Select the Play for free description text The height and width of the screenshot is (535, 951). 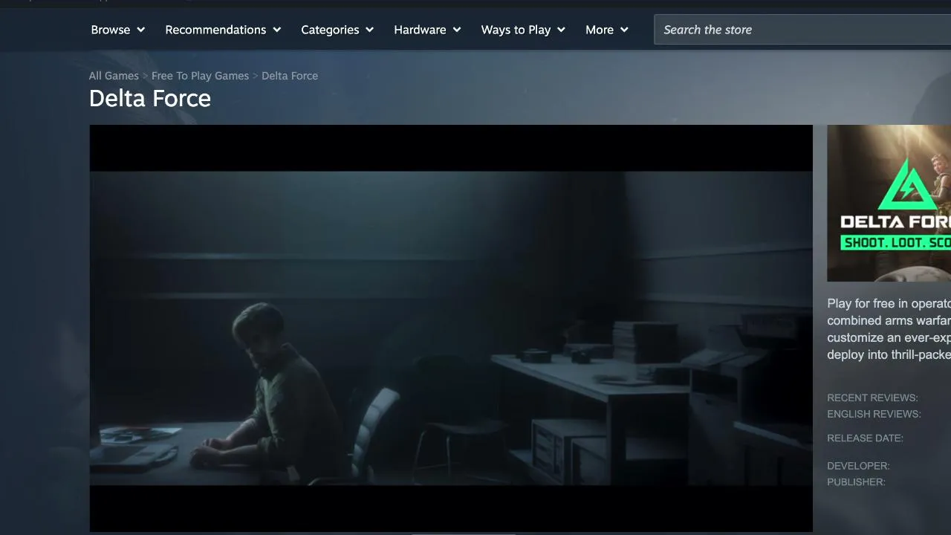tap(889, 329)
